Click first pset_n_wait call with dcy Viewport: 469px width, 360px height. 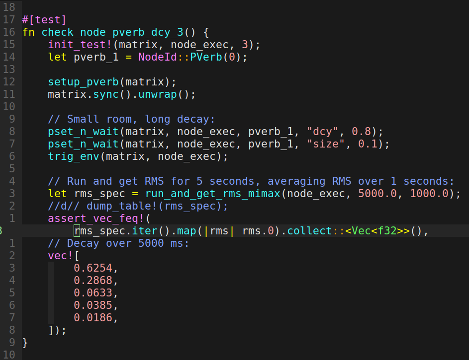[215, 132]
